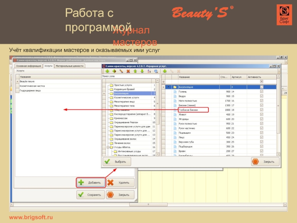This screenshot has width=297, height=223.
Task: Open the Материальные ценности tab
Action: coord(69,66)
